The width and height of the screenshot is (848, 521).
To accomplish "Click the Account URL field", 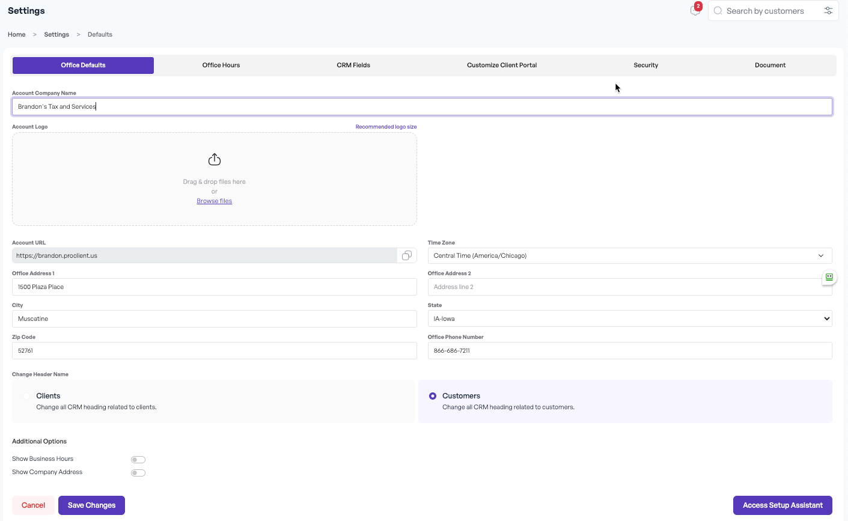I will point(204,255).
